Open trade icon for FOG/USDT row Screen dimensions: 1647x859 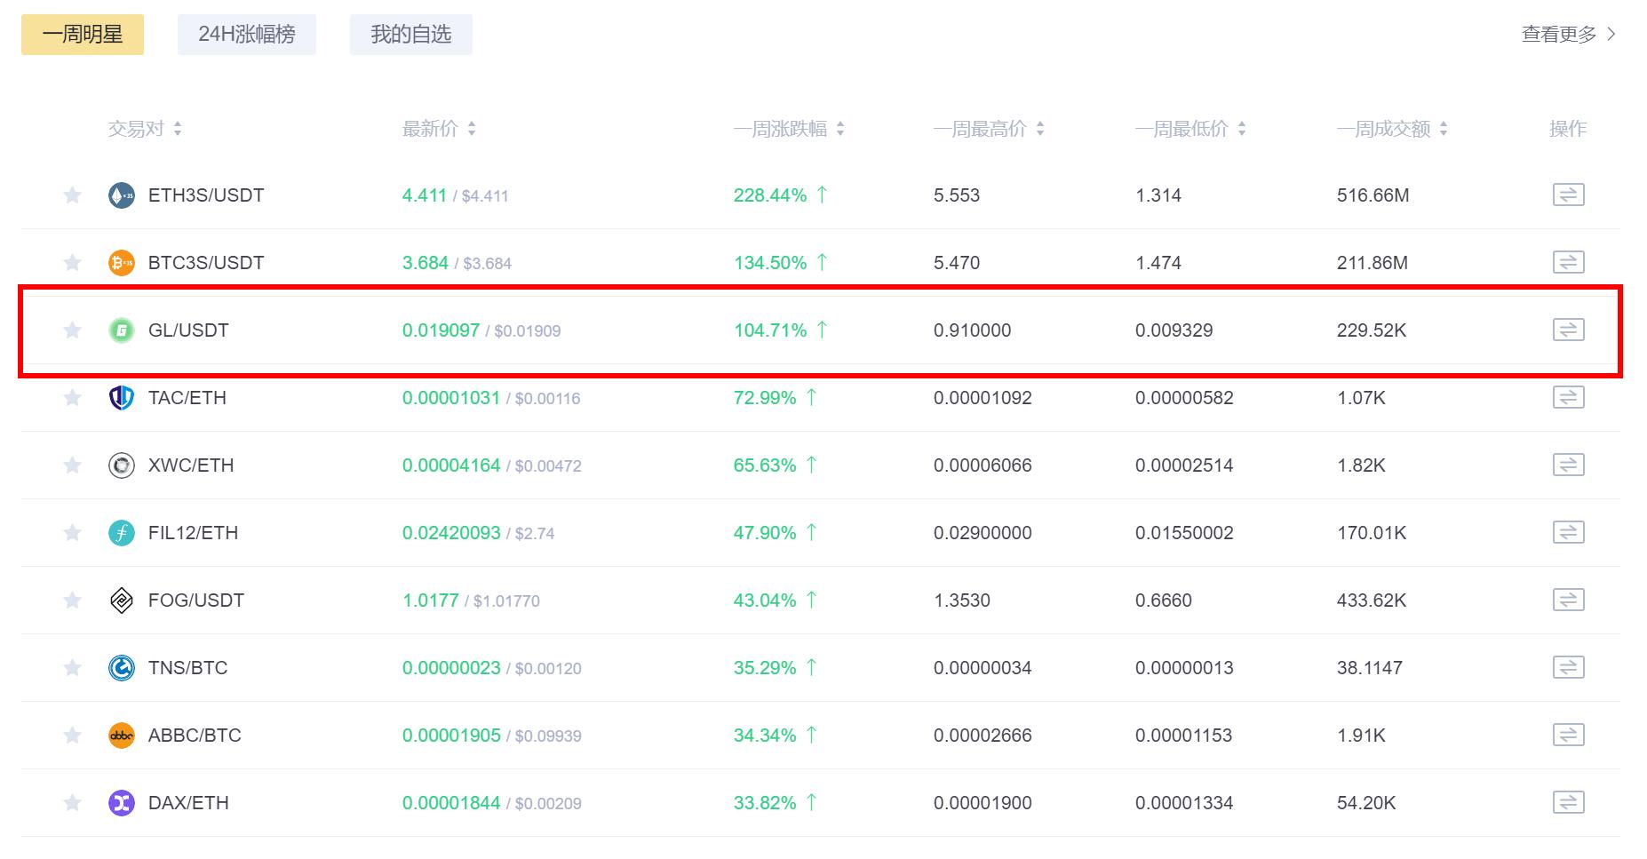click(x=1568, y=600)
